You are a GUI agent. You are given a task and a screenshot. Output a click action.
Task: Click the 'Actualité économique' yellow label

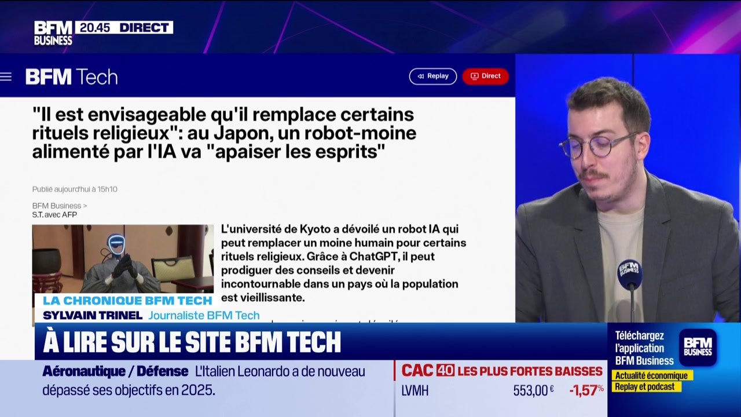pyautogui.click(x=651, y=375)
